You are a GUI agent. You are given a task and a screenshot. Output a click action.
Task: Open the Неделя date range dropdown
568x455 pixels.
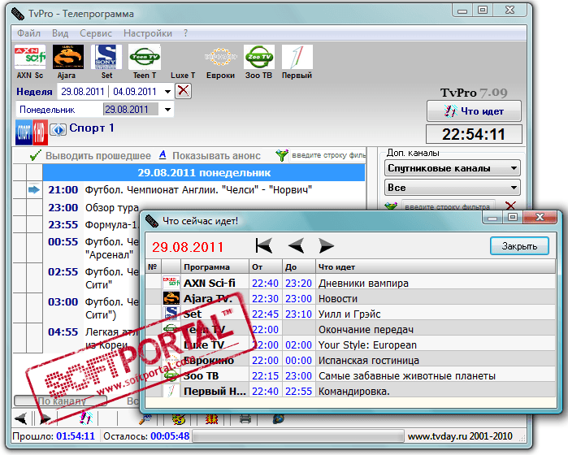(x=167, y=92)
